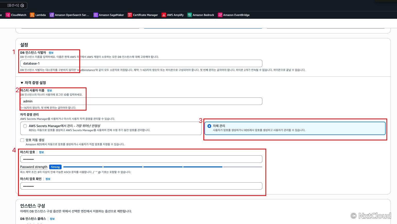
Task: Click the Lambda favorites bar label
Action: tap(40, 15)
